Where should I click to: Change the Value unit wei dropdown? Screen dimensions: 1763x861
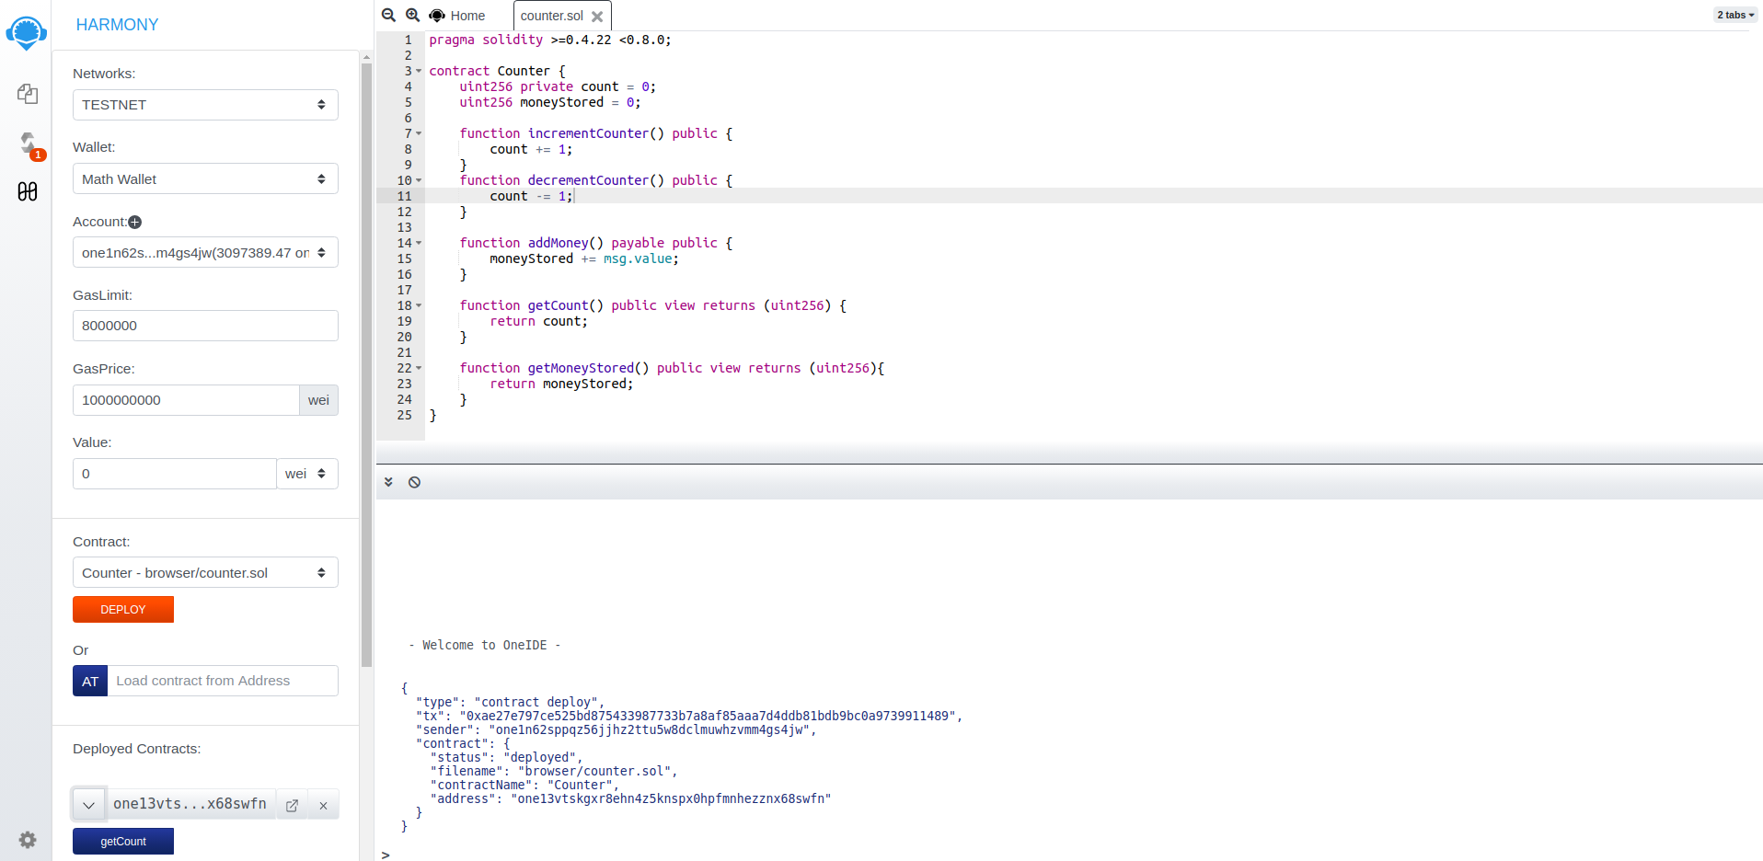tap(307, 474)
